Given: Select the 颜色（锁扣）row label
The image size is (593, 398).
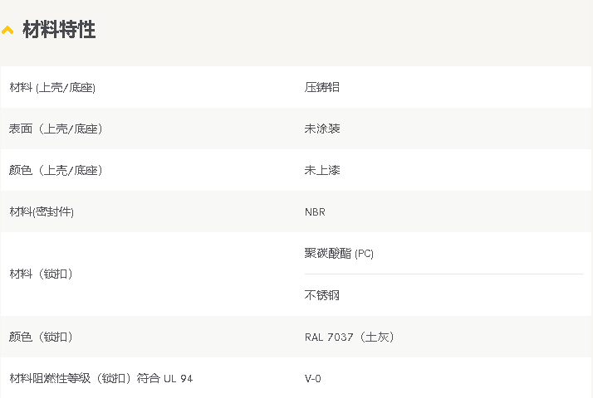Looking at the screenshot, I should coord(41,337).
